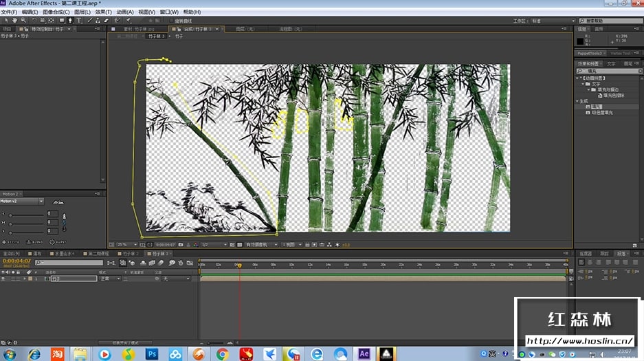Image resolution: width=644 pixels, height=361 pixels.
Task: Select the Clone Stamp tool
Action: pyautogui.click(x=98, y=20)
